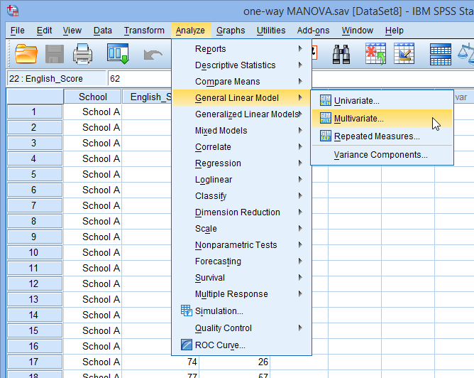The height and width of the screenshot is (378, 474).
Task: Open the Simulation menu item
Action: click(219, 310)
